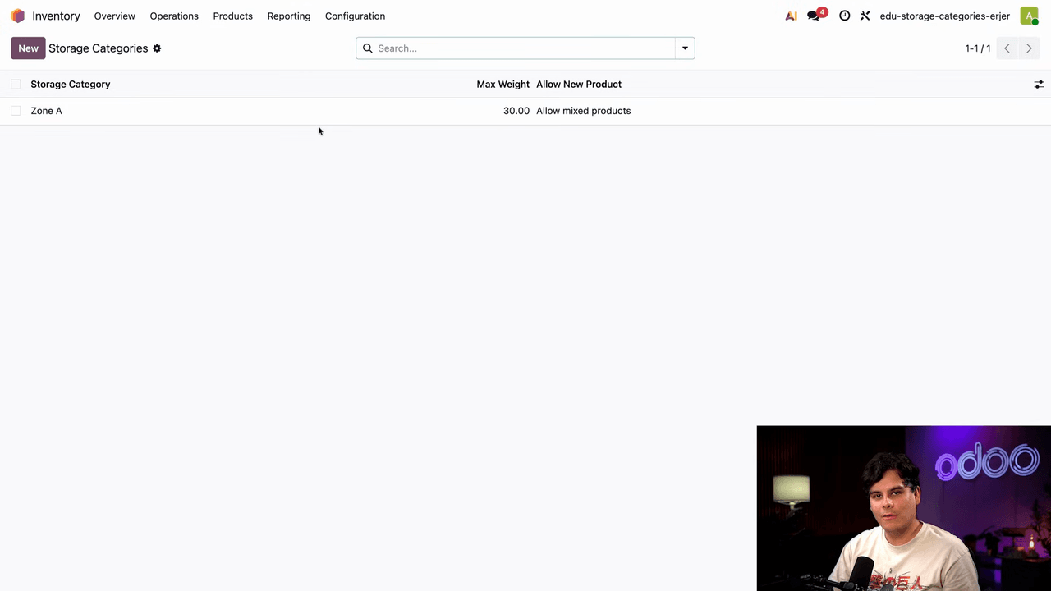Open the Operations menu
Screen dimensions: 1051x591
coord(174,16)
